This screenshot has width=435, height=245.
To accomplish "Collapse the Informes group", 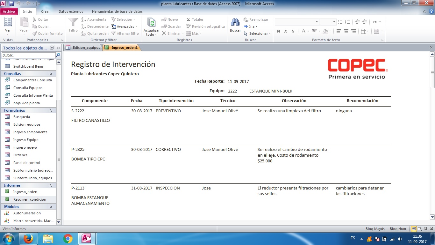I will 51,185.
